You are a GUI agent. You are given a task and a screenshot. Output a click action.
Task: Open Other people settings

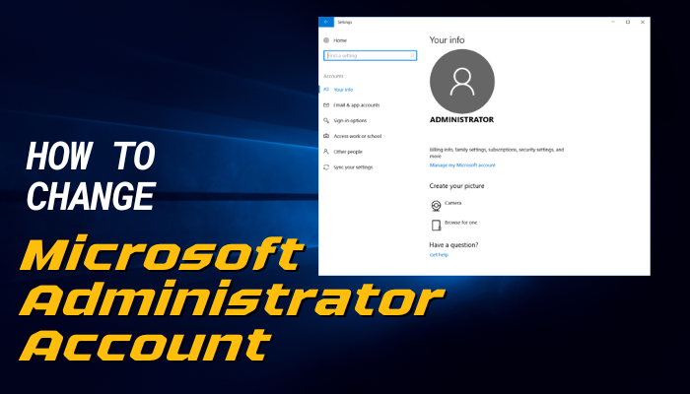click(x=348, y=152)
